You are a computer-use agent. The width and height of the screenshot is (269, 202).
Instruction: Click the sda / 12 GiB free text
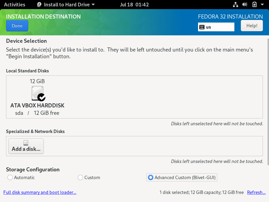[x=37, y=113]
